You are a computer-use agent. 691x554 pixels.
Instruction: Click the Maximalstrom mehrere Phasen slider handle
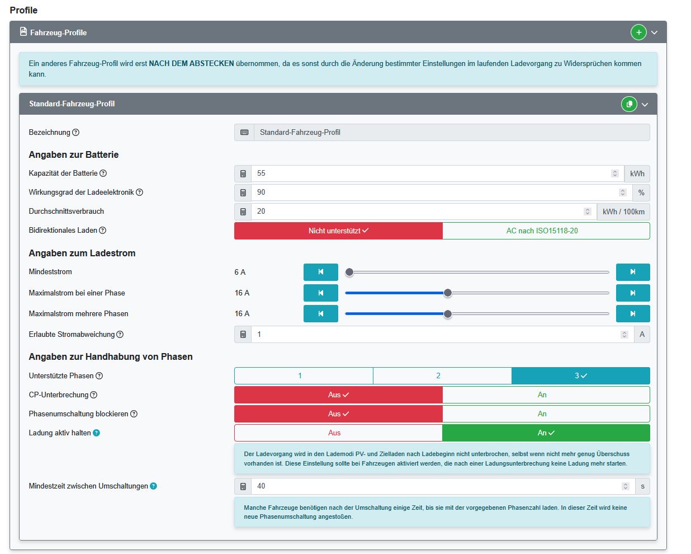(x=447, y=314)
